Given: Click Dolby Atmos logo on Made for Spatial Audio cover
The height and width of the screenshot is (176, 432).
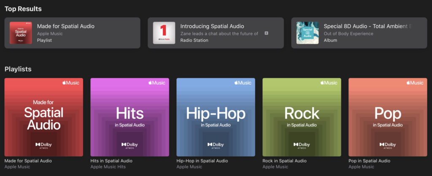Looking at the screenshot, I should (x=43, y=146).
